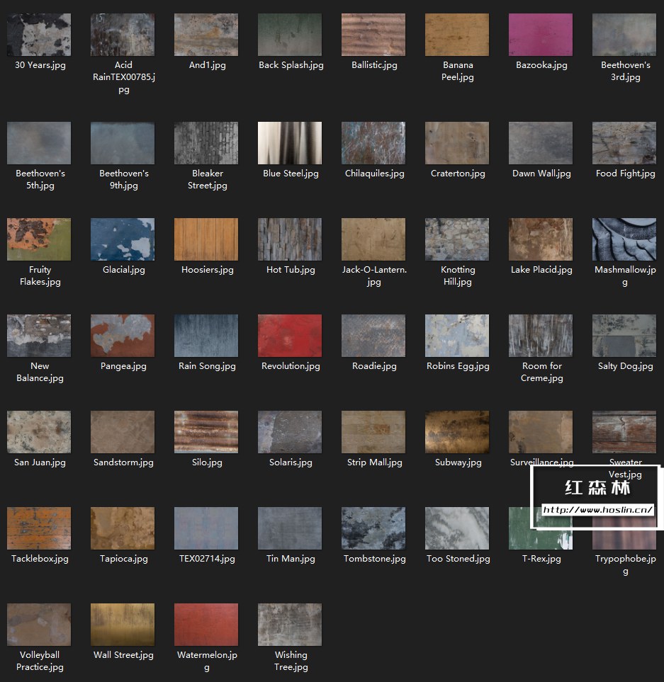Screen dimensions: 664x682
Task: Select the Lake Placid.jpg thumbnail
Action: 541,239
